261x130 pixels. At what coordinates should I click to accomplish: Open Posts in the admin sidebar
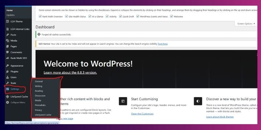(13, 35)
